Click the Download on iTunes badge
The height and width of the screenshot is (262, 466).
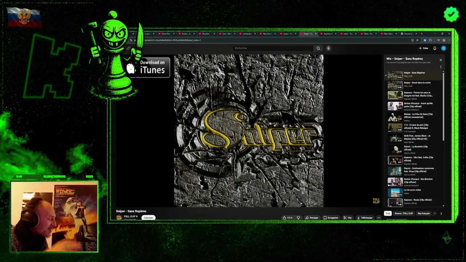point(149,67)
